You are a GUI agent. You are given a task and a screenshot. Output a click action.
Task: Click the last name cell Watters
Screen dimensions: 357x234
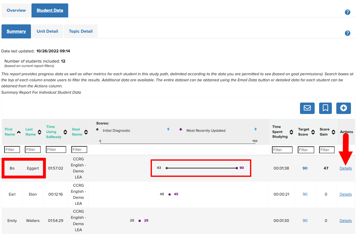click(33, 221)
